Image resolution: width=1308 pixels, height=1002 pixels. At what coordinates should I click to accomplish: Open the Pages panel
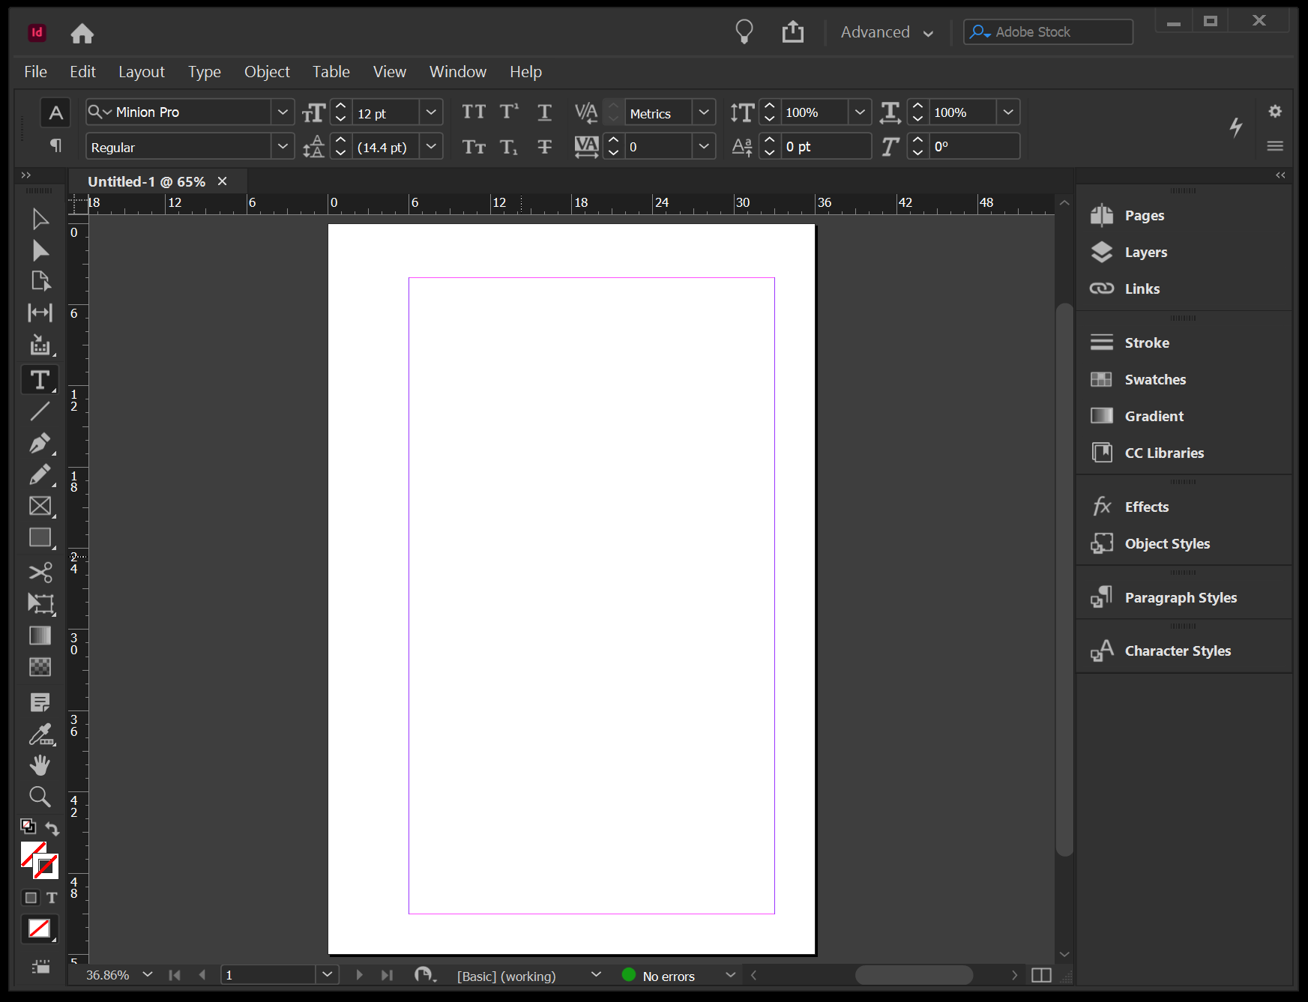[1143, 215]
